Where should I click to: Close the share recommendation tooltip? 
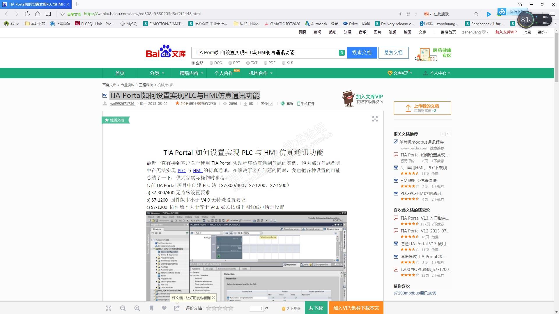[213, 297]
